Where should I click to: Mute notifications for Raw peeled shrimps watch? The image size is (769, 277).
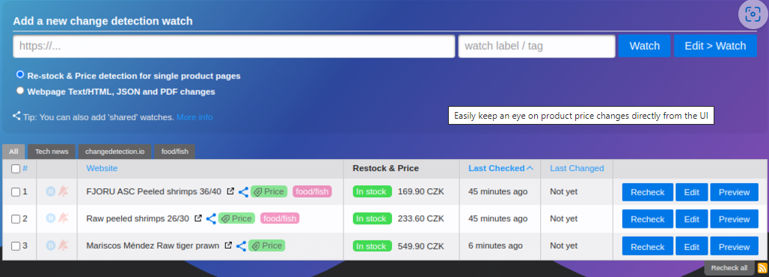click(x=64, y=218)
